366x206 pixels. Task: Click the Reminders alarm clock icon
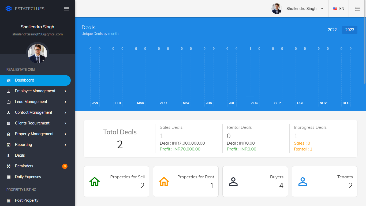(9, 166)
